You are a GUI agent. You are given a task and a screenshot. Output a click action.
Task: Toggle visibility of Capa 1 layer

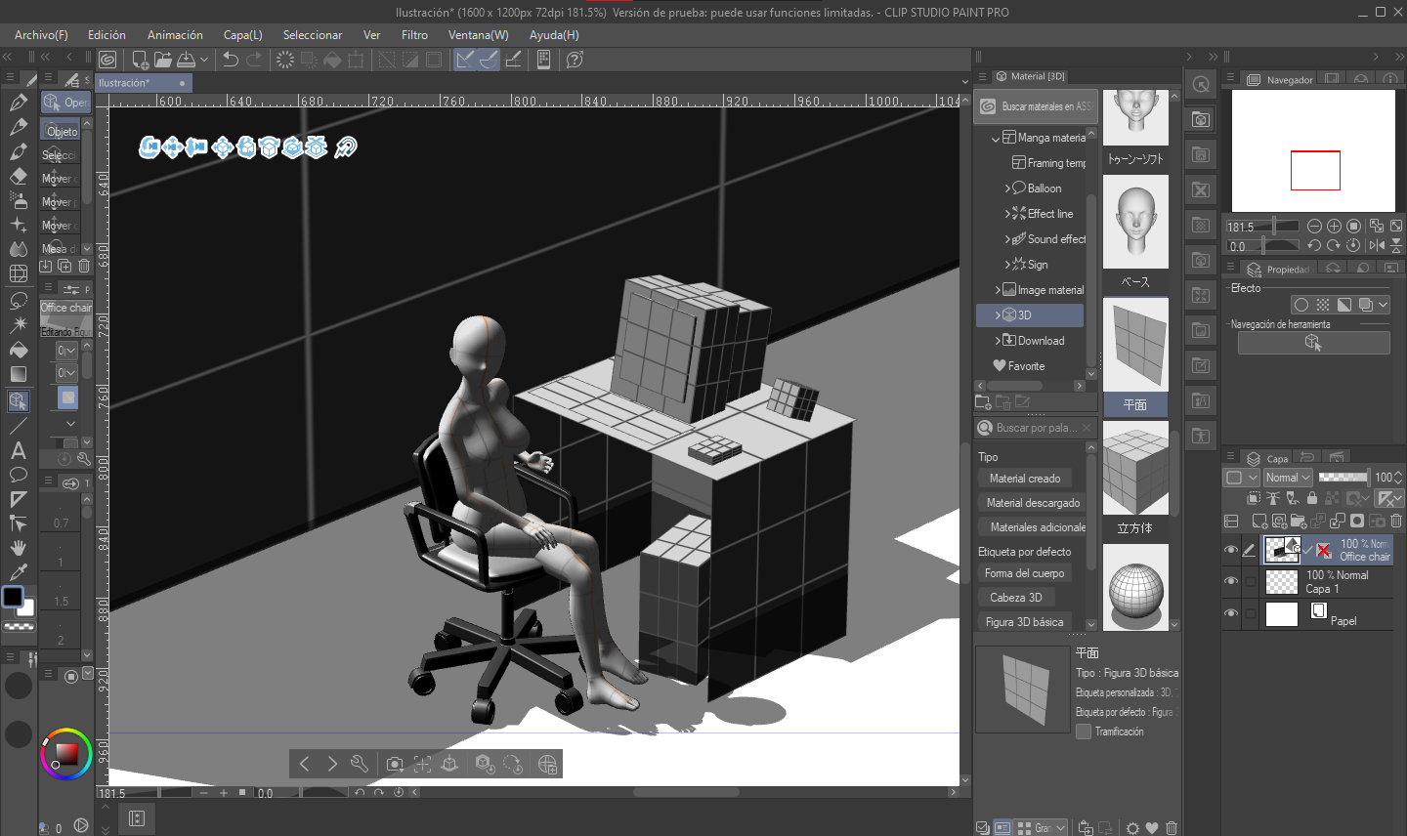[1231, 582]
